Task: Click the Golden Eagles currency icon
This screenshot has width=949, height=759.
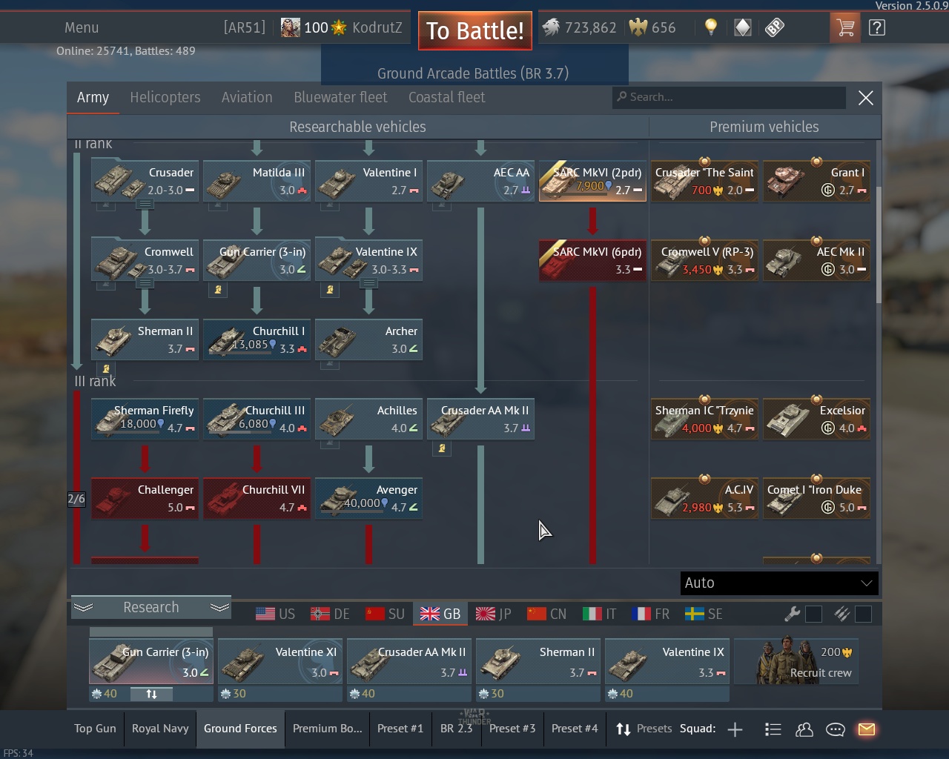Action: [x=638, y=28]
